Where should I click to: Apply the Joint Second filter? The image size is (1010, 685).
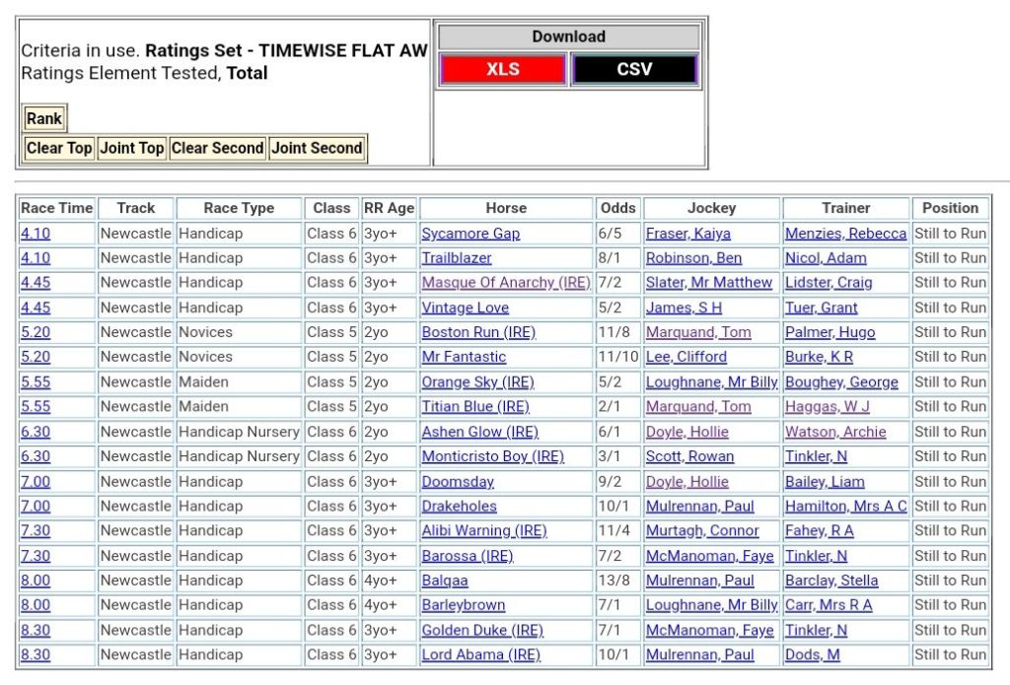[317, 148]
